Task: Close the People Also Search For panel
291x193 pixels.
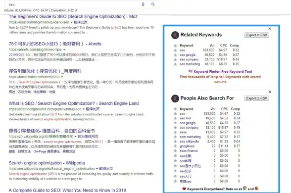Action: [270, 92]
